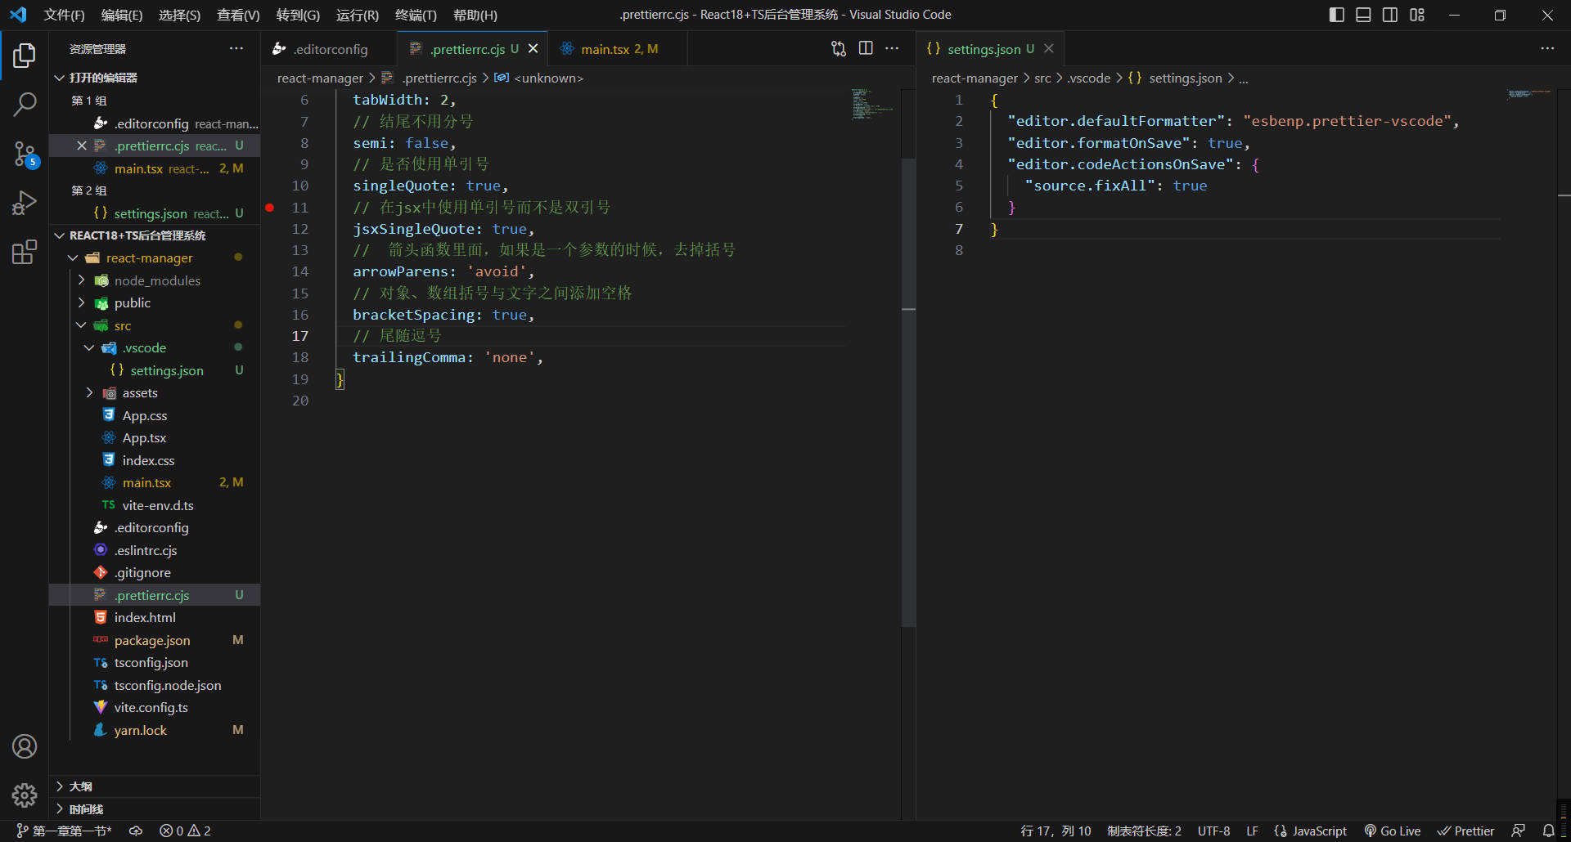1571x842 pixels.
Task: Toggle breakpoint on line 11
Action: (270, 208)
